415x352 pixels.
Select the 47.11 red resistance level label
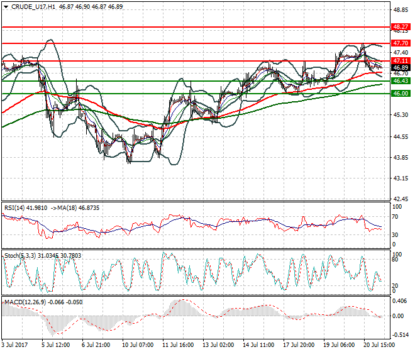click(401, 61)
